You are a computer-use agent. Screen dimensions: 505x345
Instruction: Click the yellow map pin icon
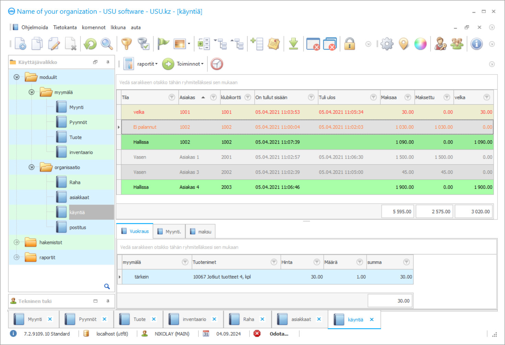(404, 44)
